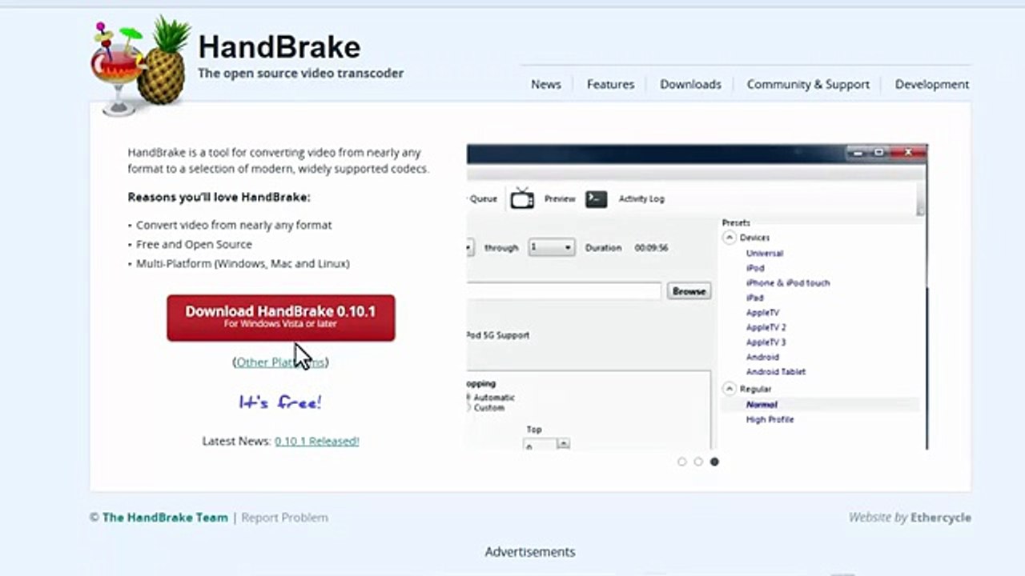Open the Features menu item
Screen dimensions: 1025x576
pos(610,84)
